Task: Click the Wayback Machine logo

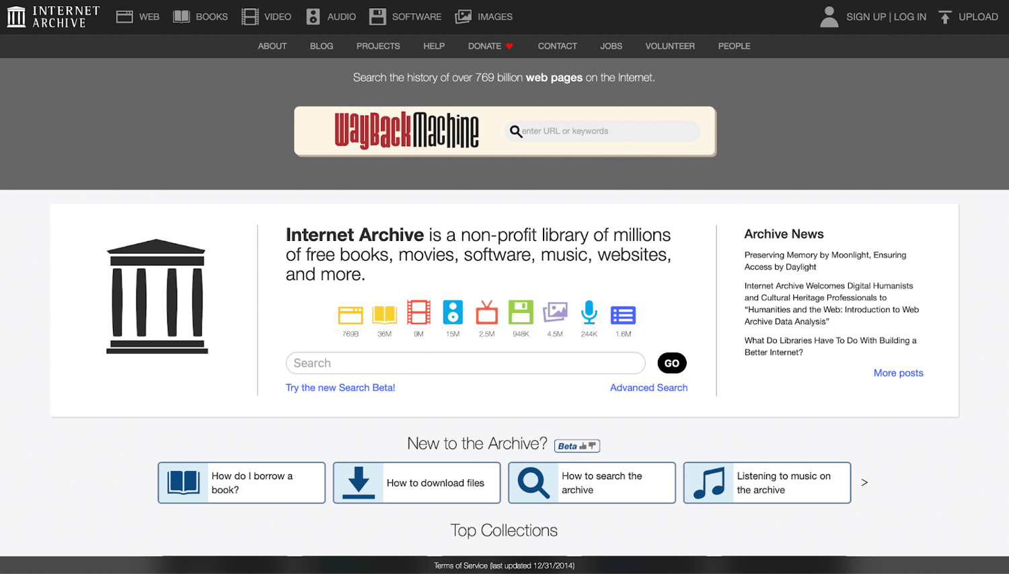Action: pyautogui.click(x=407, y=131)
